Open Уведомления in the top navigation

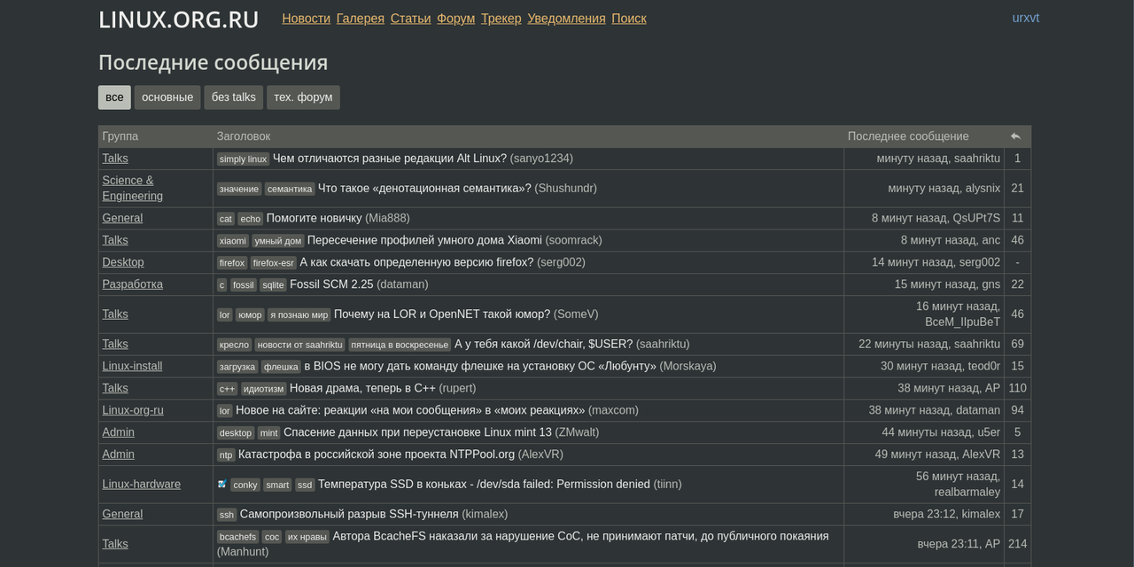[566, 19]
